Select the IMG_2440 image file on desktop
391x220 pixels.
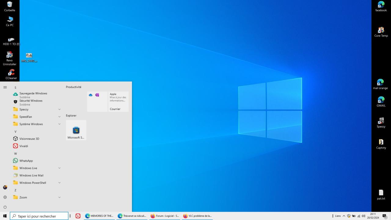point(29,57)
